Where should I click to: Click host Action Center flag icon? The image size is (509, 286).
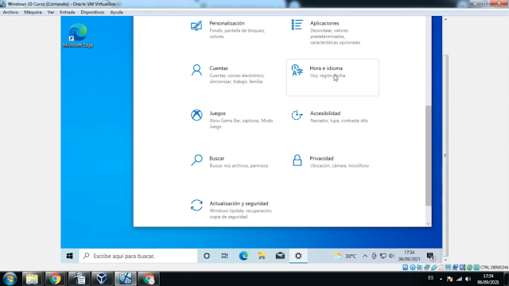(x=449, y=279)
